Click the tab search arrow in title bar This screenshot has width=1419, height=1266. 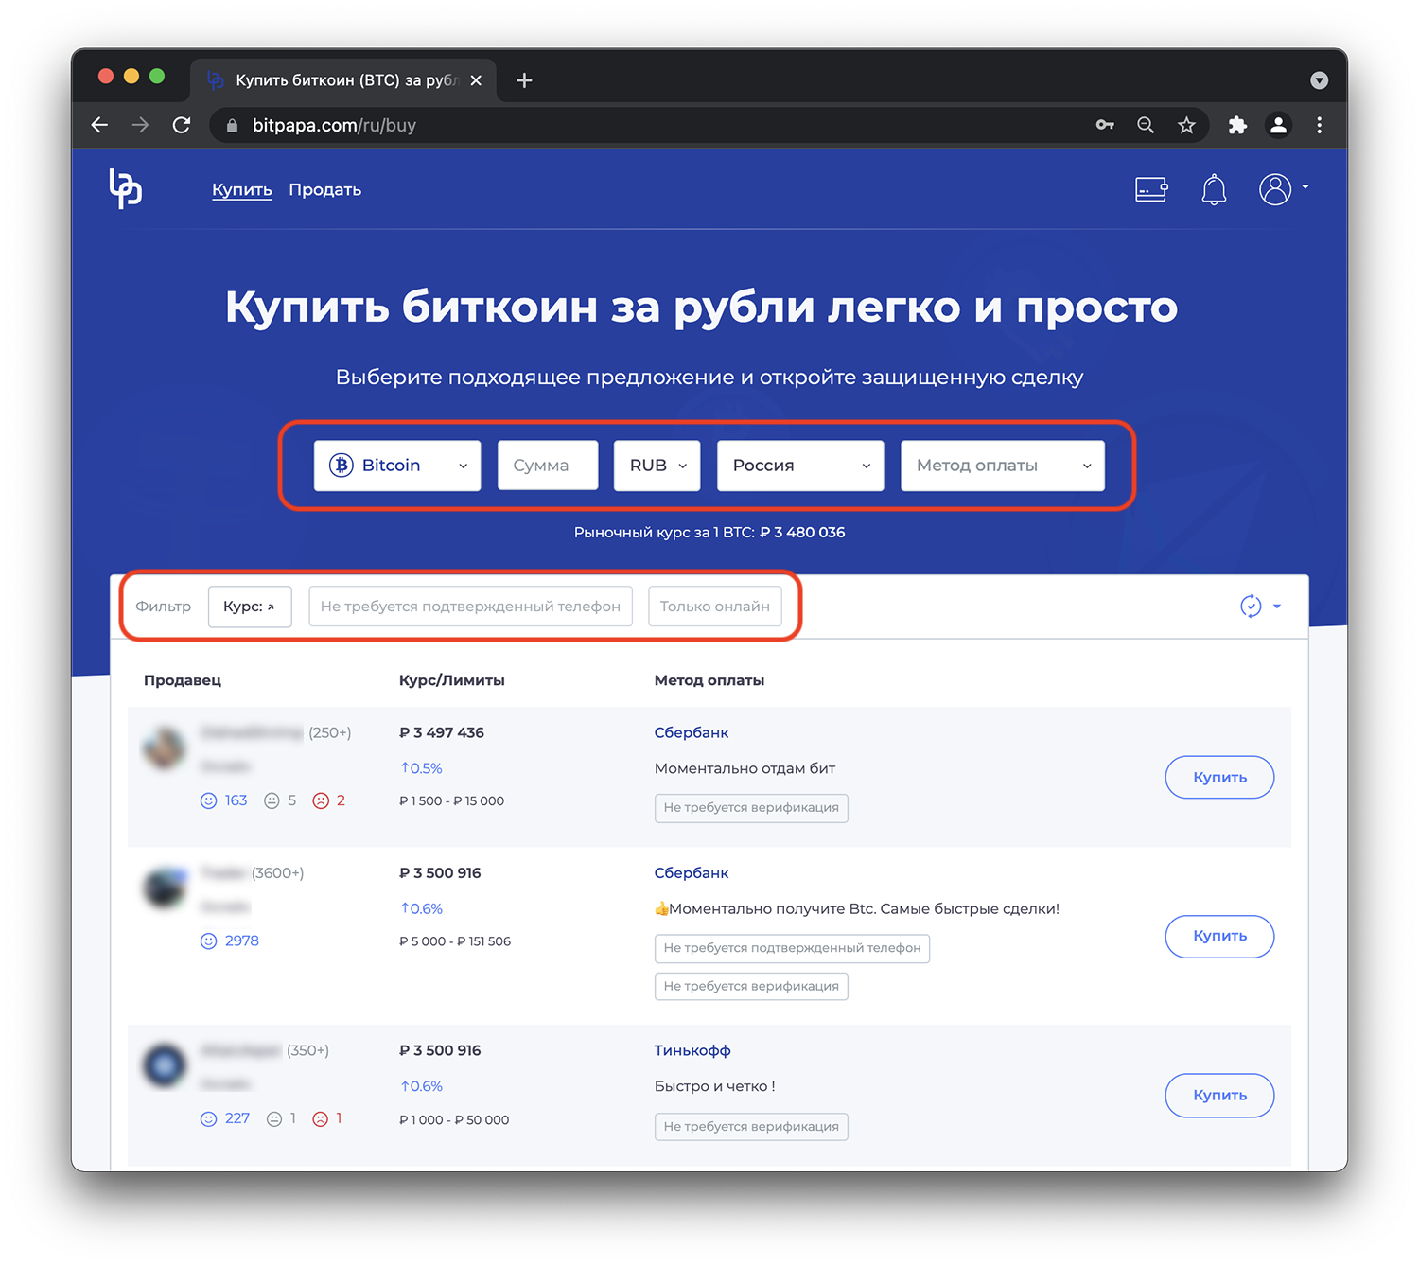pyautogui.click(x=1319, y=80)
